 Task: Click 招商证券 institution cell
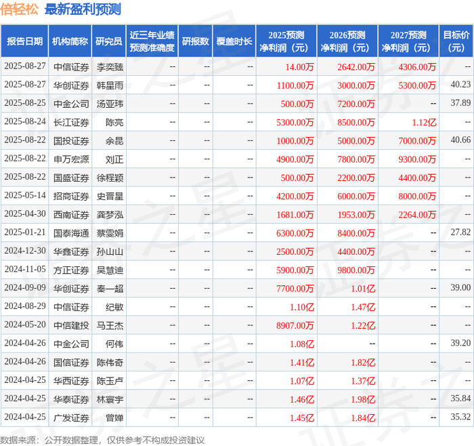(71, 197)
